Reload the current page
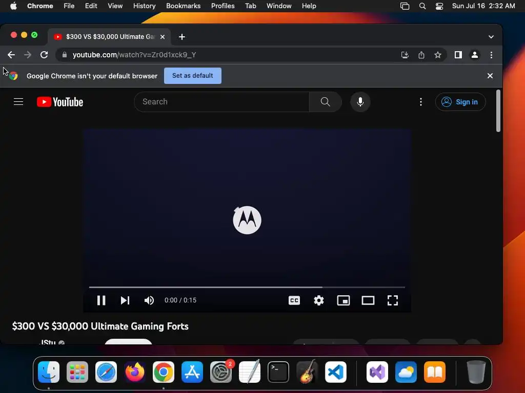 coord(44,55)
